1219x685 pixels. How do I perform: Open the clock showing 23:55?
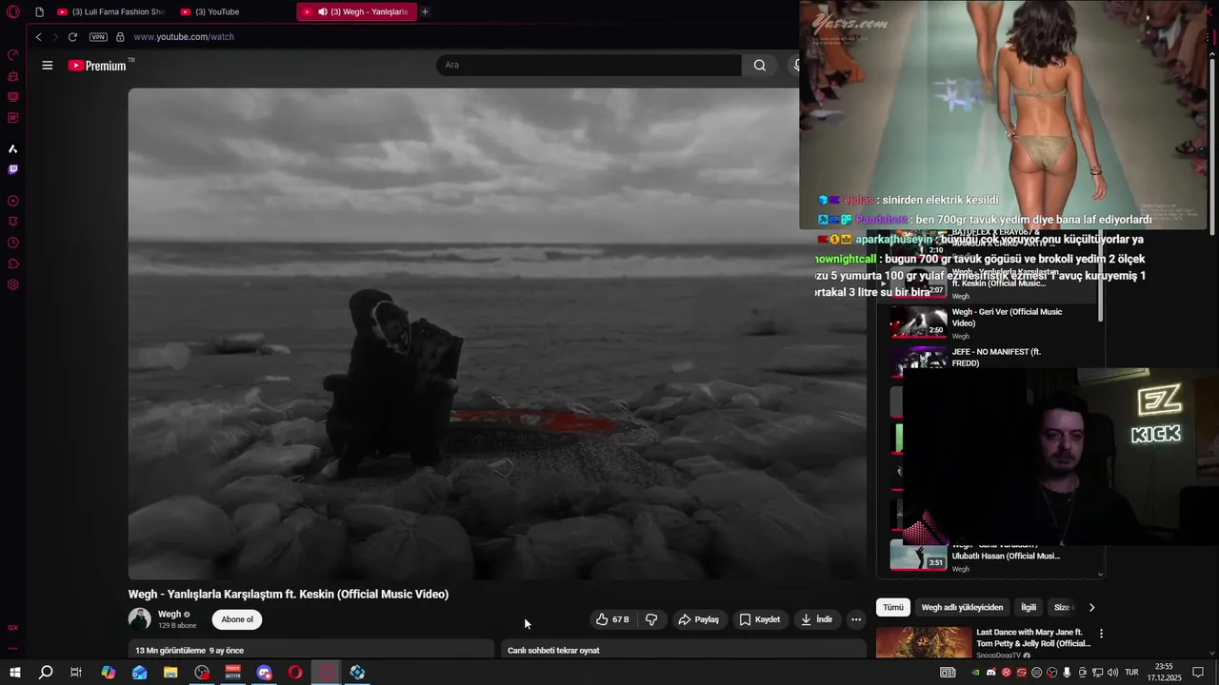[1164, 673]
